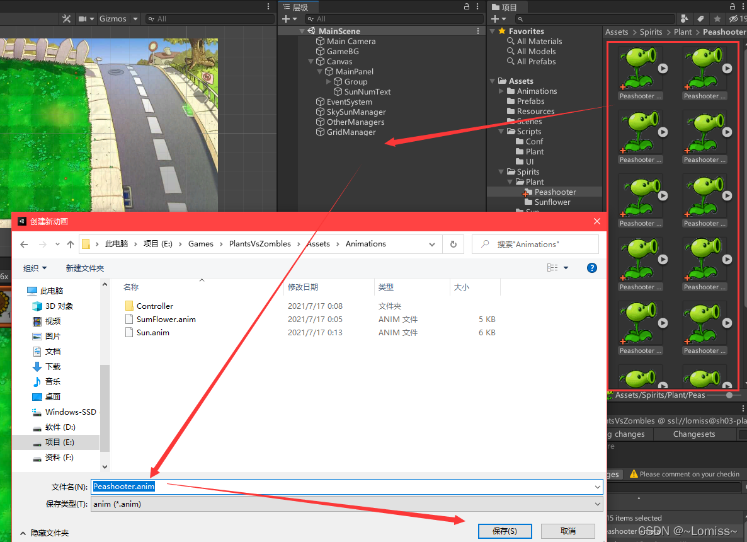
Task: Go up one folder in save dialog
Action: point(71,245)
